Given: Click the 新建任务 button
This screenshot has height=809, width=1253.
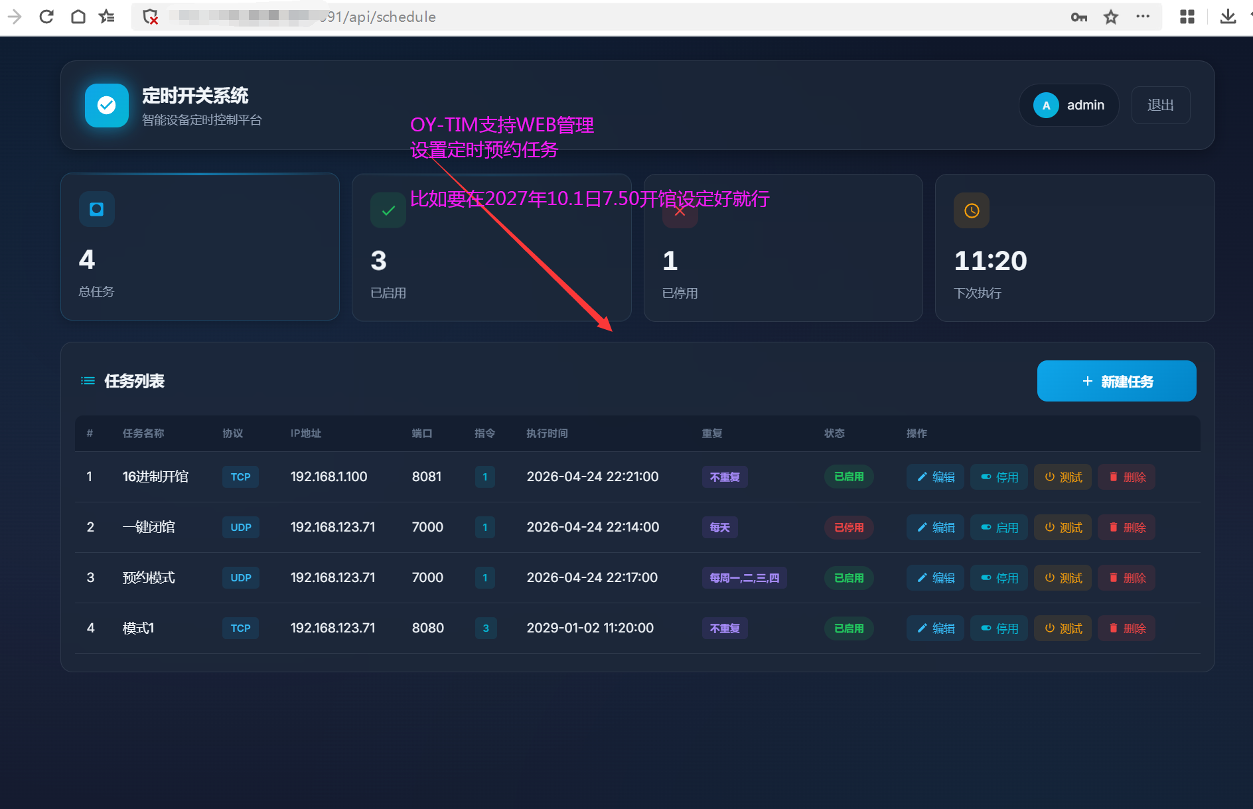Looking at the screenshot, I should pos(1117,381).
